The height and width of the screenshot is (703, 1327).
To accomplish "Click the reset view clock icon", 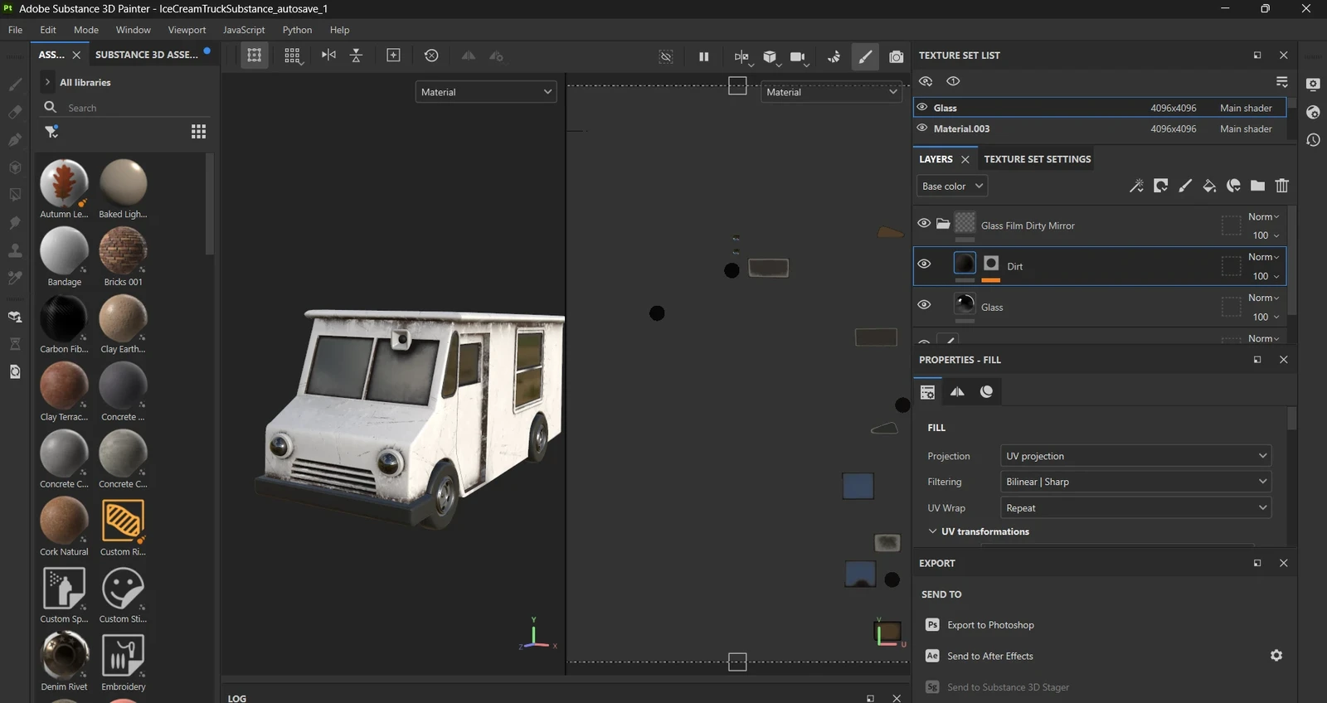I will pos(431,56).
